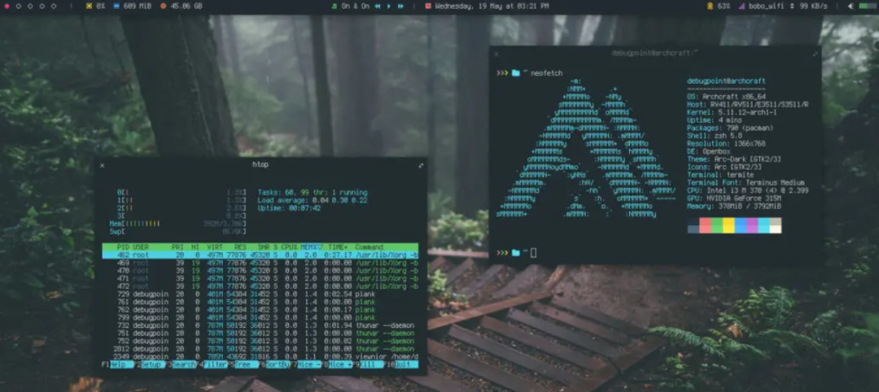The image size is (879, 392).
Task: Click F3 Search in htop
Action: click(x=181, y=364)
